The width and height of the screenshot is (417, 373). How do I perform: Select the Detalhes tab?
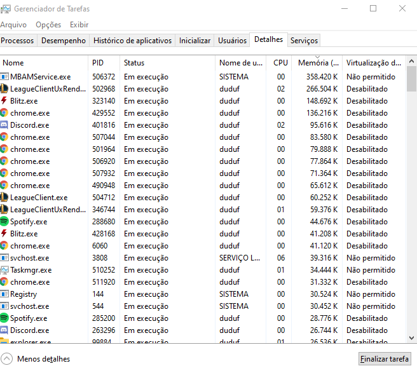(x=269, y=39)
